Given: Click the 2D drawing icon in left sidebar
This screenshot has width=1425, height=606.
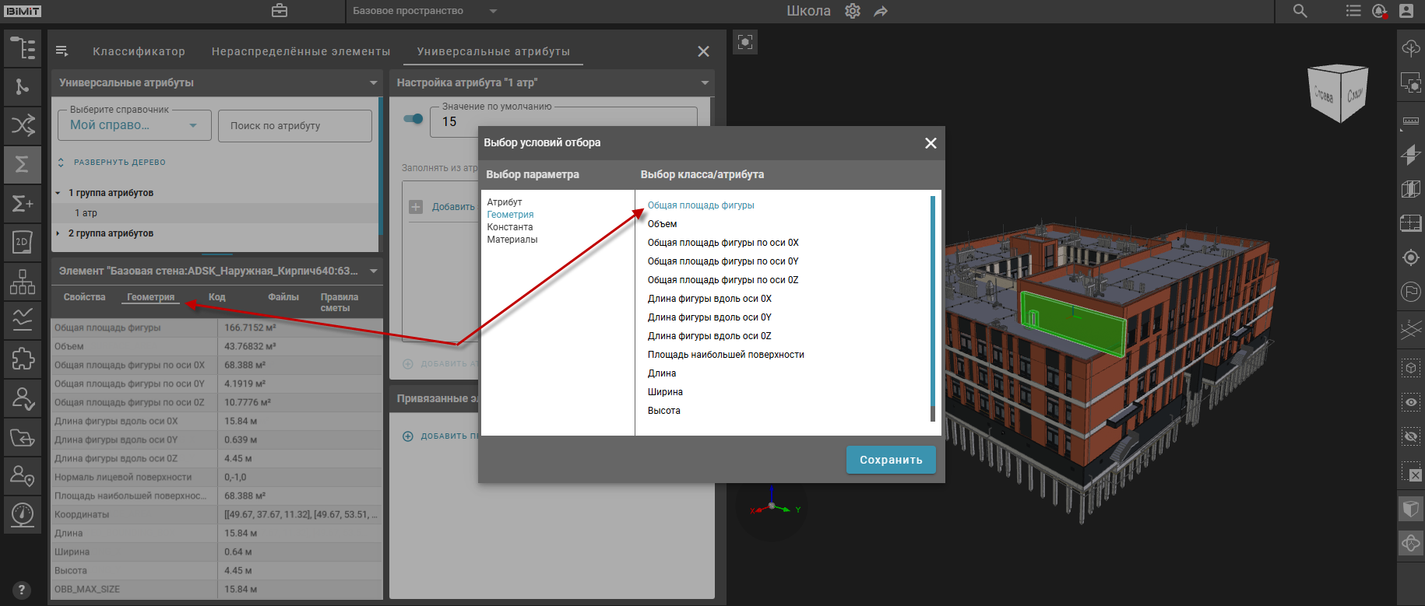Looking at the screenshot, I should pos(22,242).
